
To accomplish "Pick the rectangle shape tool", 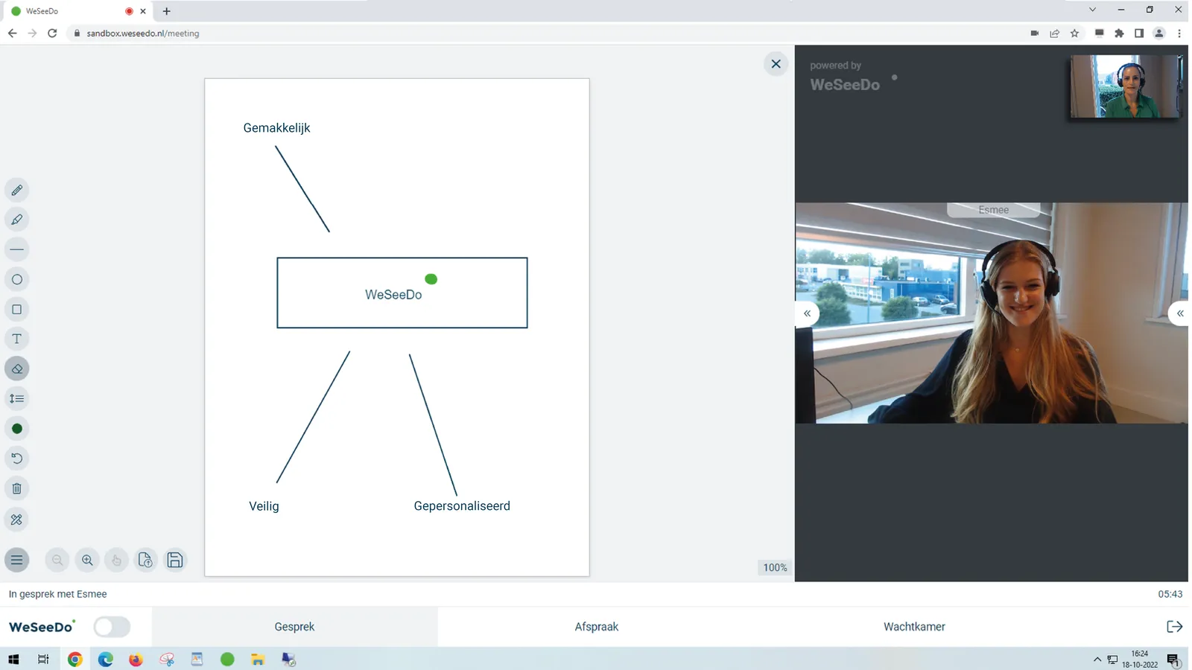I will click(x=17, y=310).
